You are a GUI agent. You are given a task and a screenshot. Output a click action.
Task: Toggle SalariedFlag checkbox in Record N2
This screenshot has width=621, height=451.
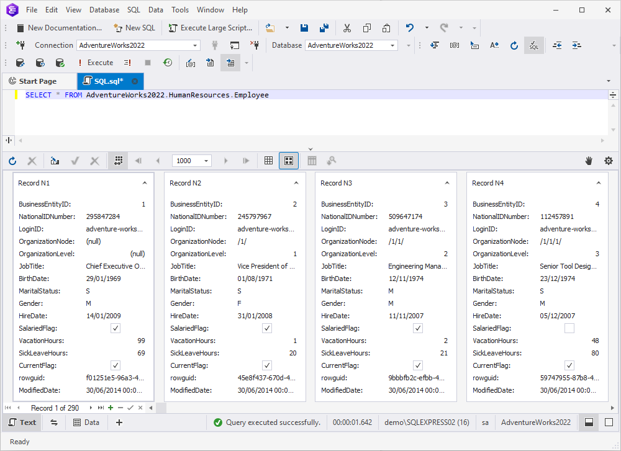pyautogui.click(x=267, y=328)
